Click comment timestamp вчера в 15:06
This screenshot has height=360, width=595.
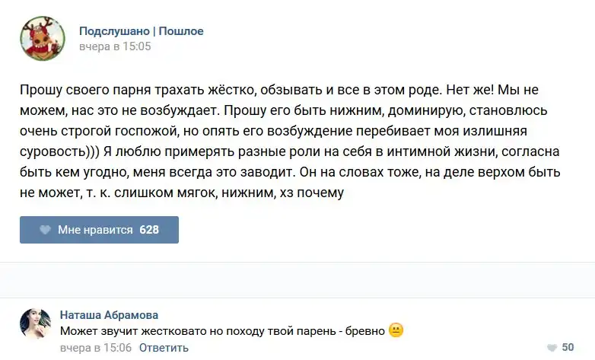pos(96,348)
